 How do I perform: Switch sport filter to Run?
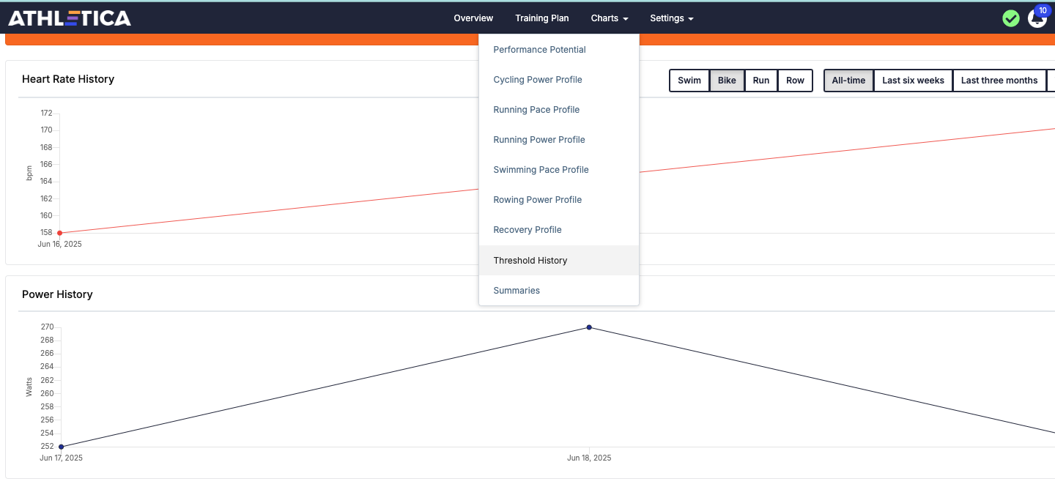tap(761, 81)
